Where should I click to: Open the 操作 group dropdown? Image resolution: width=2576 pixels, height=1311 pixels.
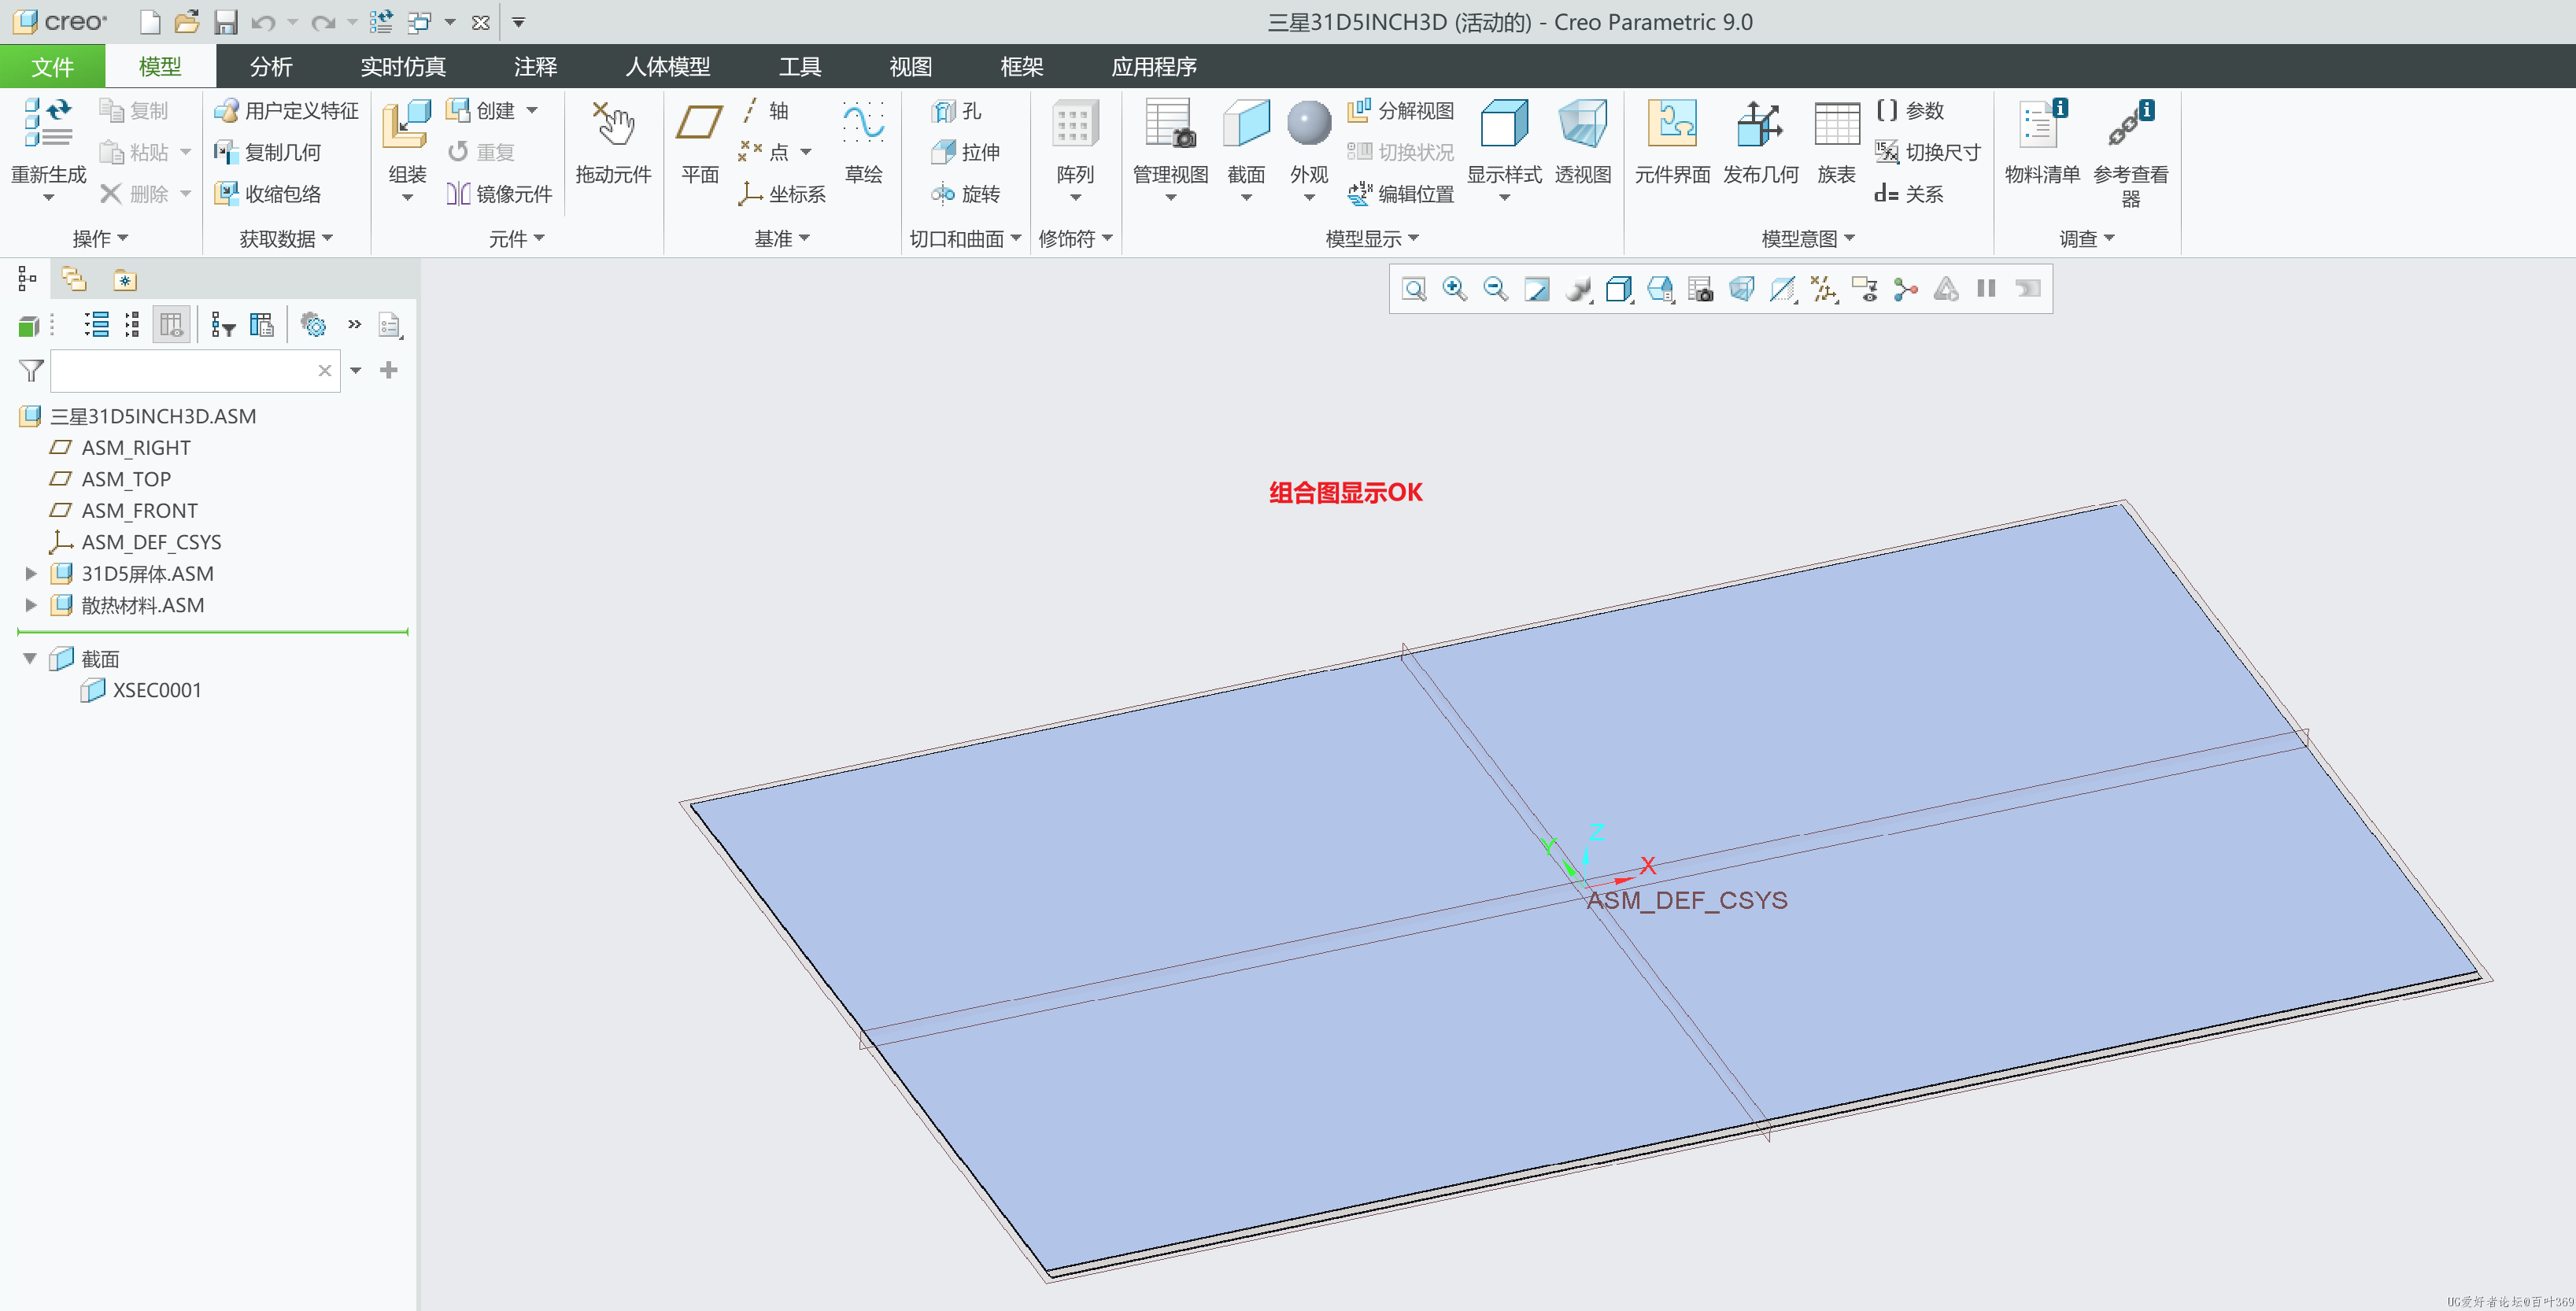100,239
